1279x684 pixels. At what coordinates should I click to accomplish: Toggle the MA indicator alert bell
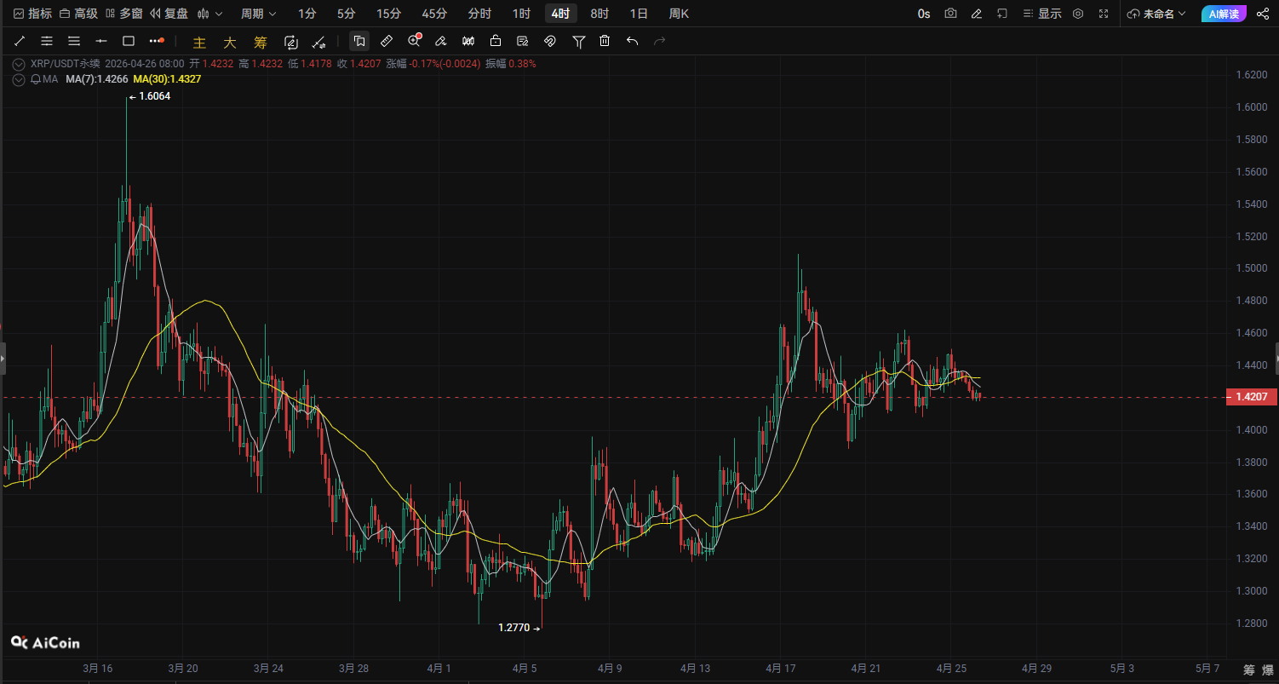point(36,79)
